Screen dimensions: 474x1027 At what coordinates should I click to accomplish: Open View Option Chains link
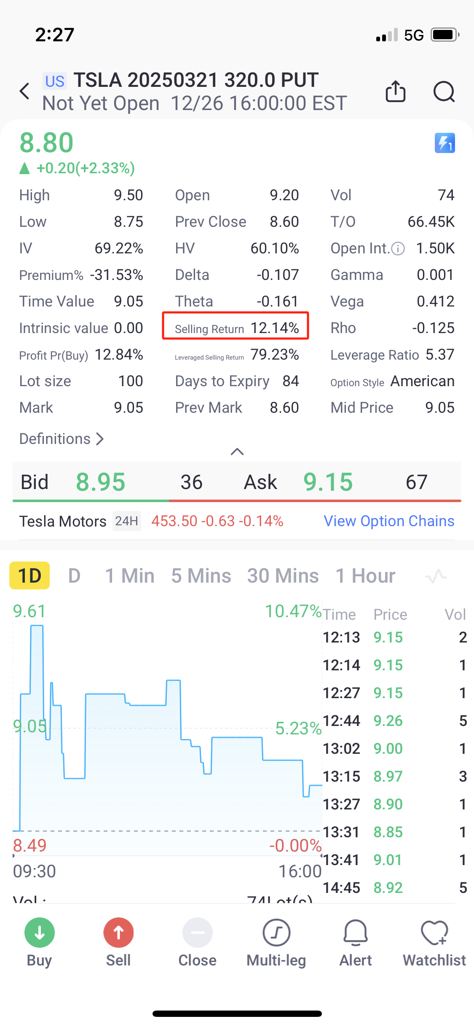coord(388,521)
